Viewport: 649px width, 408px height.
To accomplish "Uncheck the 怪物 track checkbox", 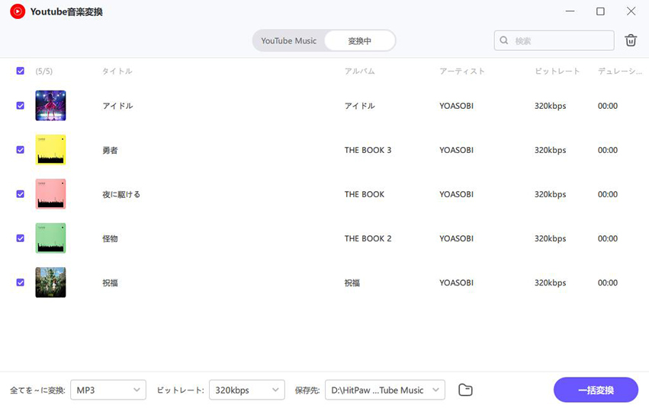I will [x=21, y=238].
